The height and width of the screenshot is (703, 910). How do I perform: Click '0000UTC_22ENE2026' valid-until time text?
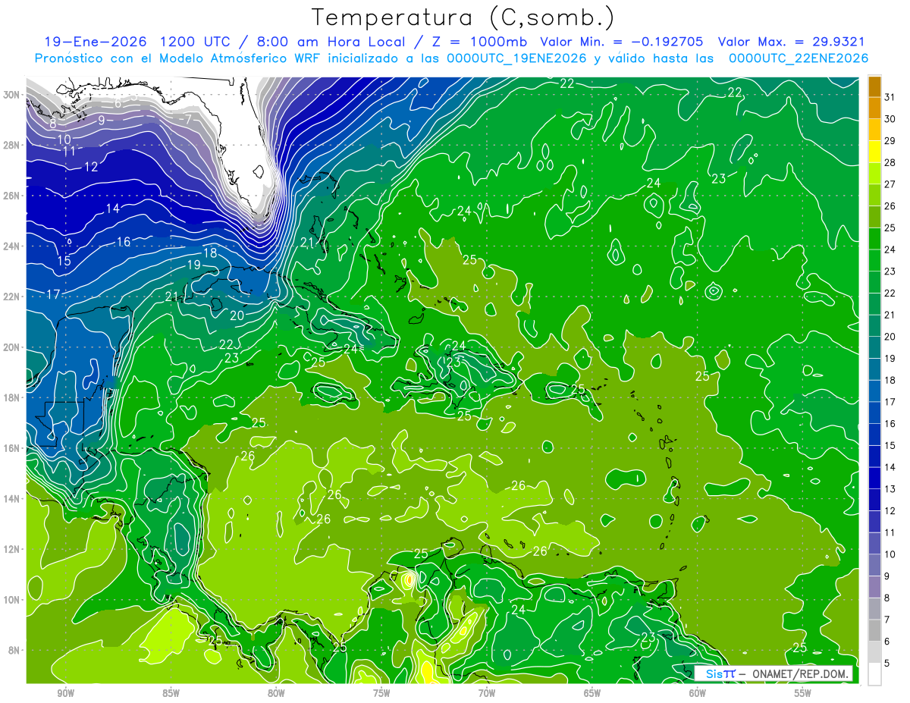pos(799,58)
